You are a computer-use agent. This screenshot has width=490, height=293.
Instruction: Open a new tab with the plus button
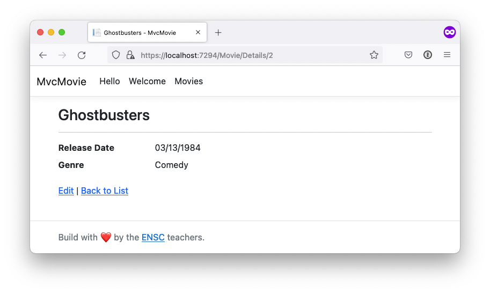click(218, 33)
